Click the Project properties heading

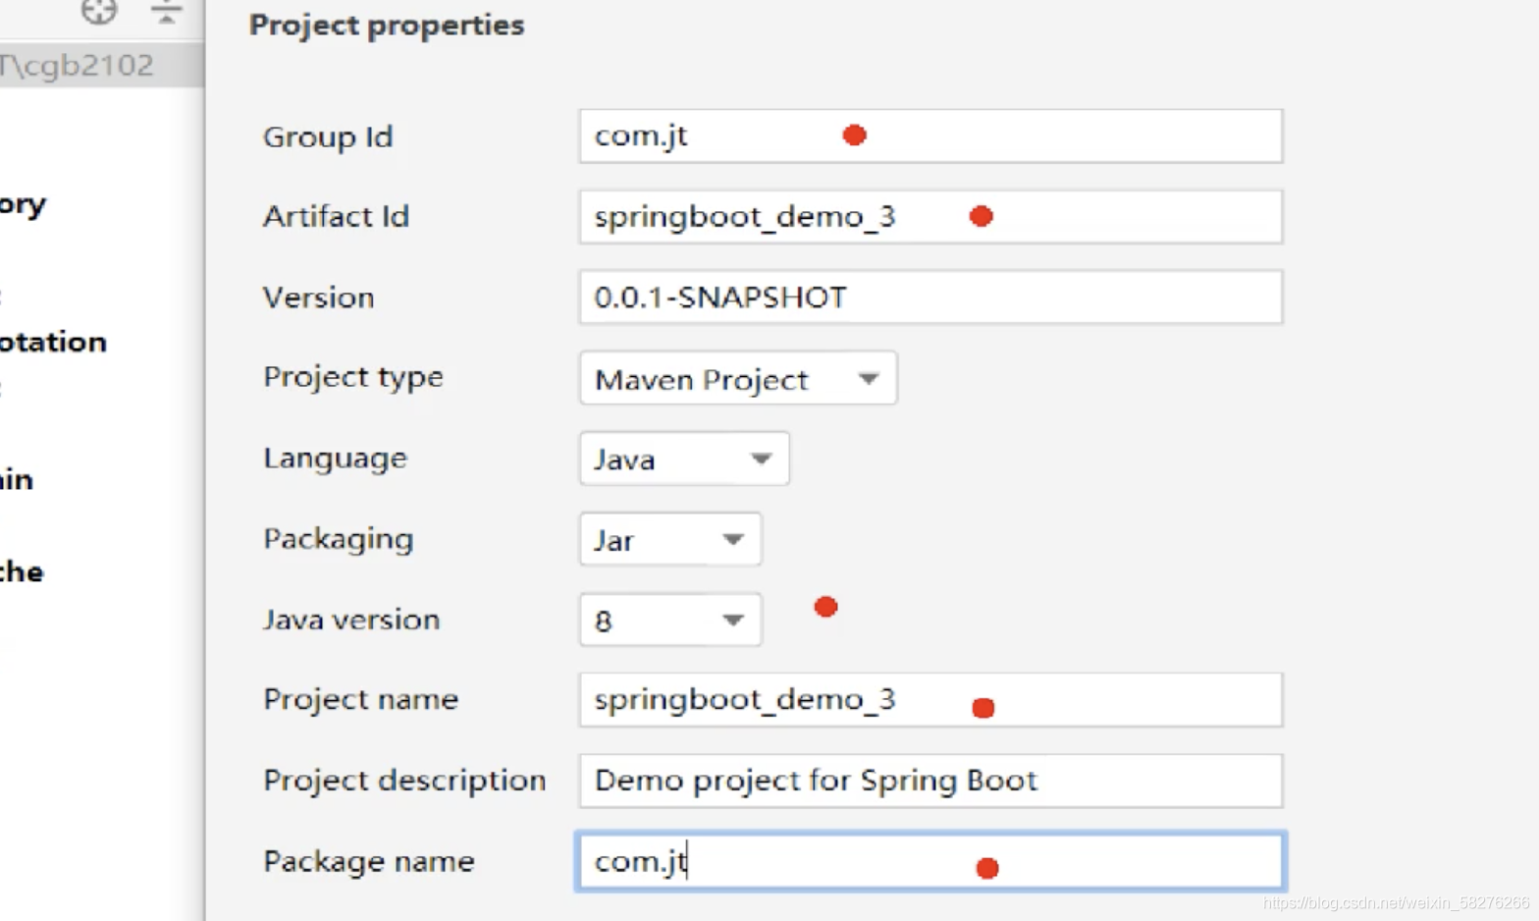click(387, 25)
